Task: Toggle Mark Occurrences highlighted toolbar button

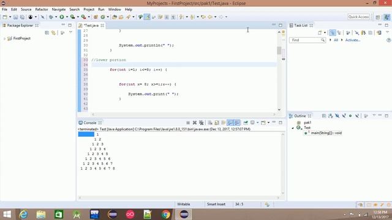Action: coord(147,17)
